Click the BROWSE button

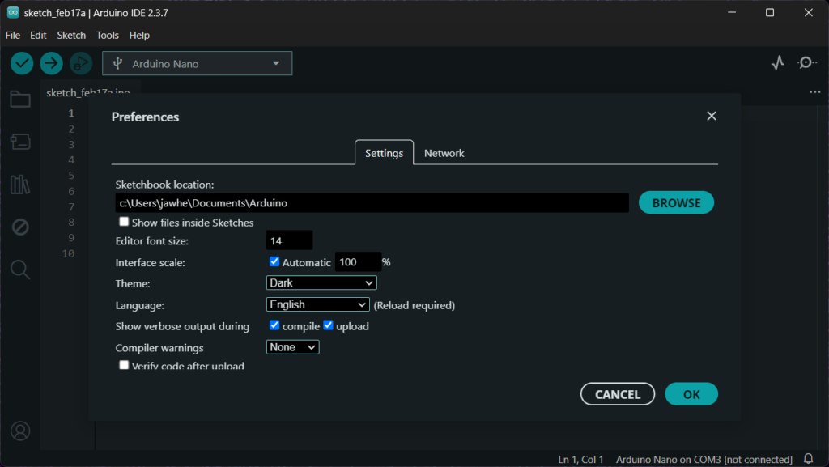(676, 202)
